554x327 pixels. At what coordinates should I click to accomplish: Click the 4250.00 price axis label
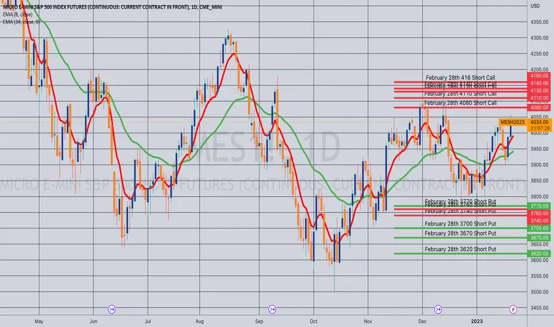(540, 54)
